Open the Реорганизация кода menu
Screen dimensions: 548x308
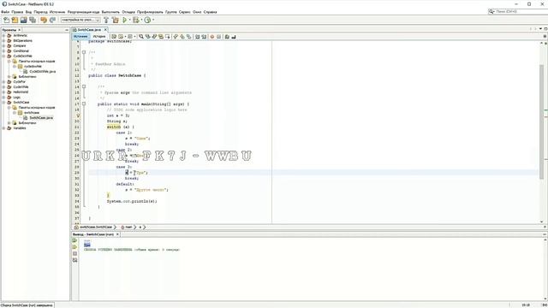[x=84, y=12]
